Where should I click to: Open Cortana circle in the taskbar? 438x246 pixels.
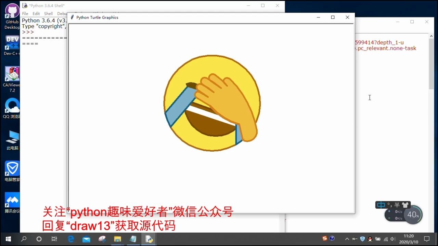[x=39, y=239]
